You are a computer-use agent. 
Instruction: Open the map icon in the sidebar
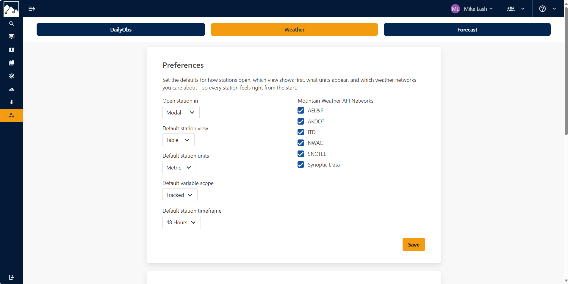pos(11,50)
